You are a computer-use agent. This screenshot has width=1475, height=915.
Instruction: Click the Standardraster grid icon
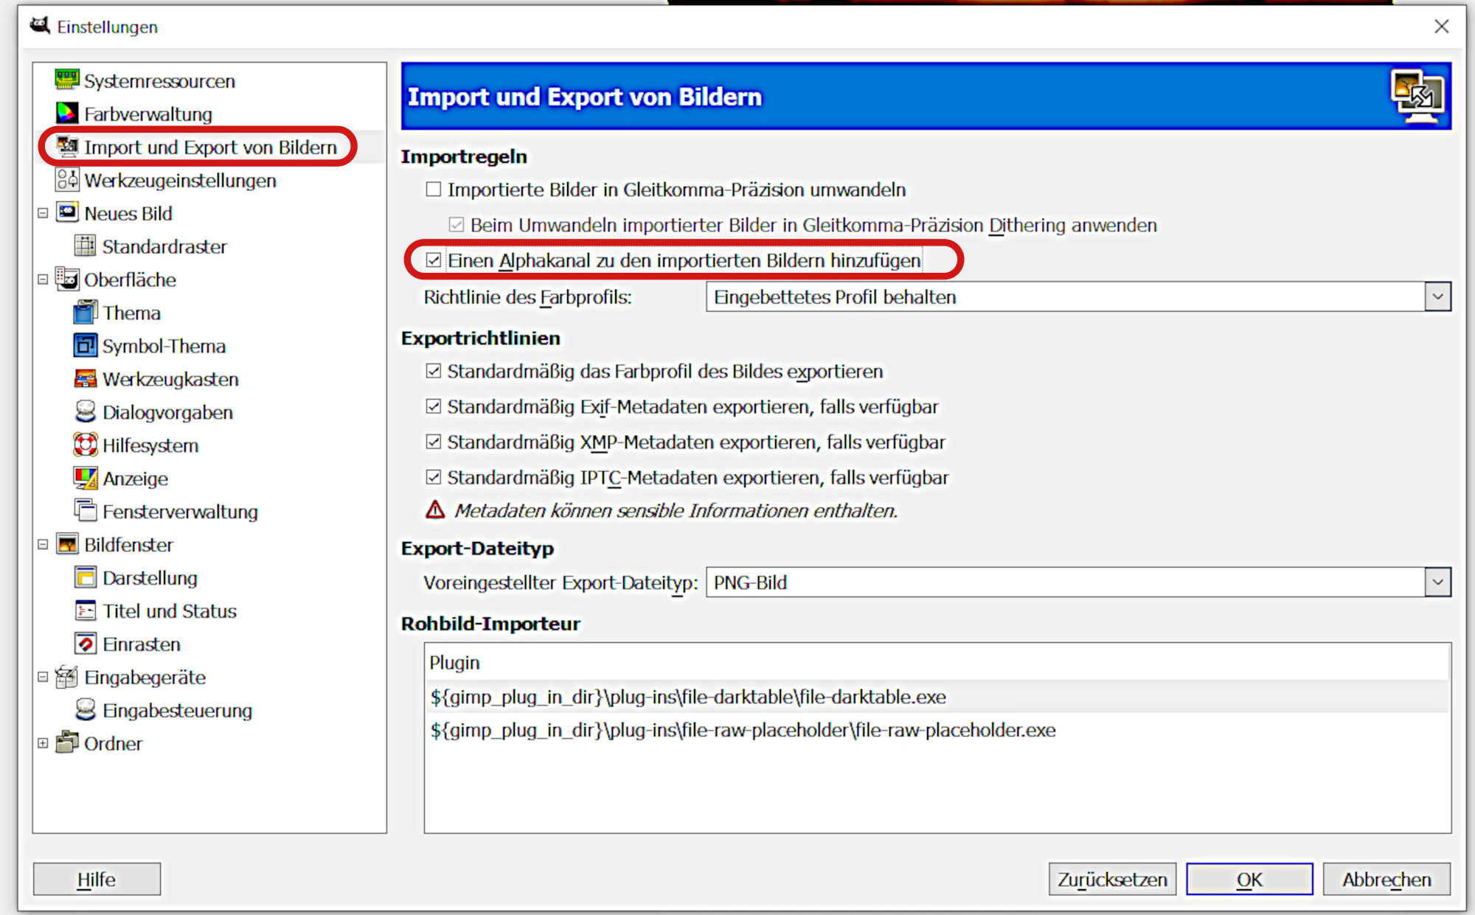click(x=86, y=246)
